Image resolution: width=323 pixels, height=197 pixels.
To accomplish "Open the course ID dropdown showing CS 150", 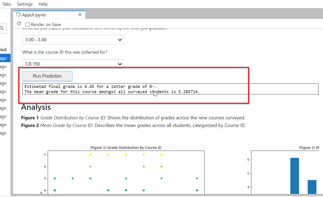I will [x=73, y=64].
